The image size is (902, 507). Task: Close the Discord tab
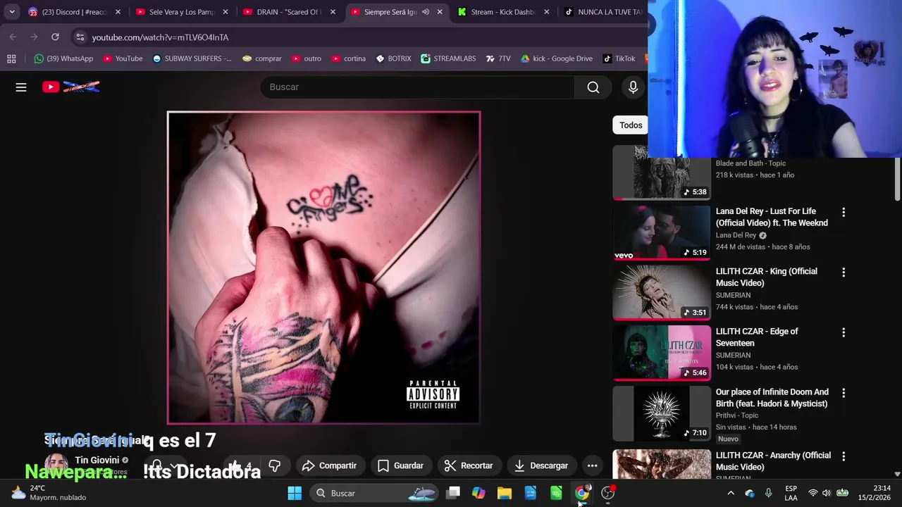tap(118, 12)
